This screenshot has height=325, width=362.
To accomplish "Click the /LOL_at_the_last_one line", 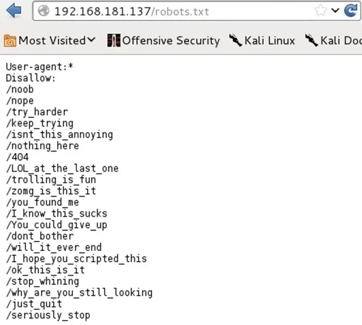I will point(62,168).
